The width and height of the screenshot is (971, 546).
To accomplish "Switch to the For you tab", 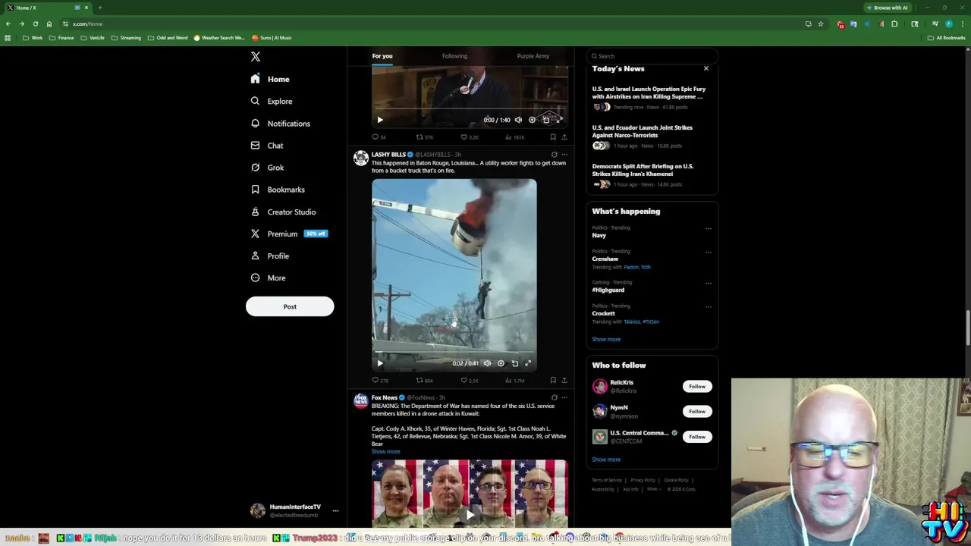I will pyautogui.click(x=382, y=56).
